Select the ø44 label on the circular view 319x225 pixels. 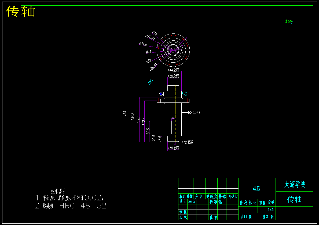pos(149,52)
